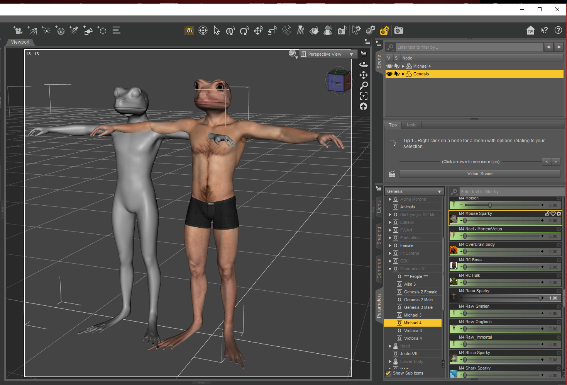
Task: Show the previous tip with left arrow
Action: tap(546, 162)
